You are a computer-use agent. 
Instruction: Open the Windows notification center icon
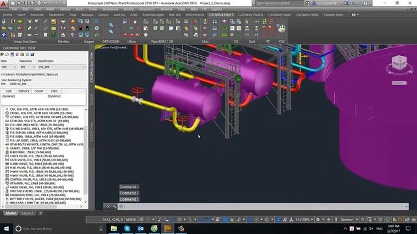point(408,228)
